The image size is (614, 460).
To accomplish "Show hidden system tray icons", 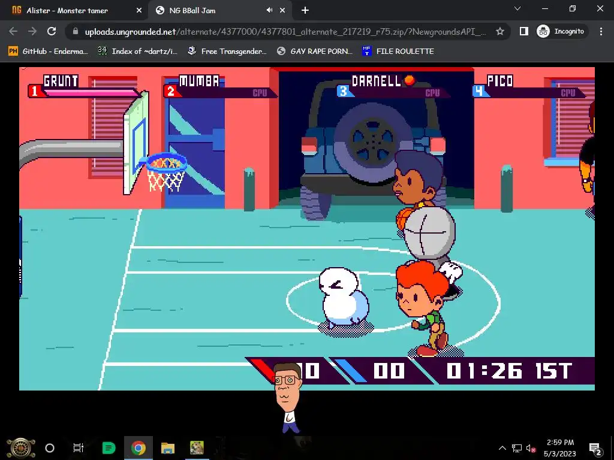I will pyautogui.click(x=502, y=448).
